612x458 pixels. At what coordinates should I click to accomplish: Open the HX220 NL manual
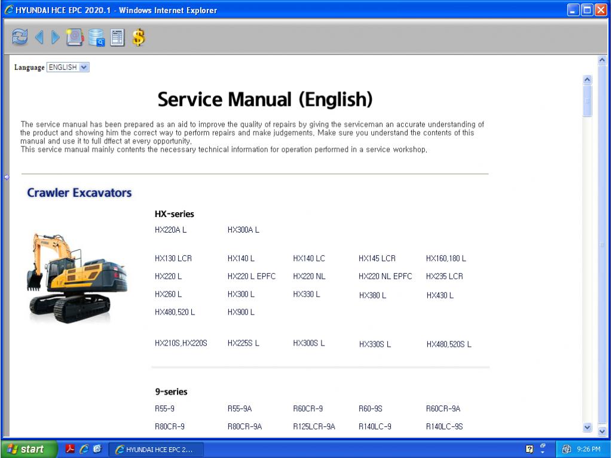[x=309, y=276]
